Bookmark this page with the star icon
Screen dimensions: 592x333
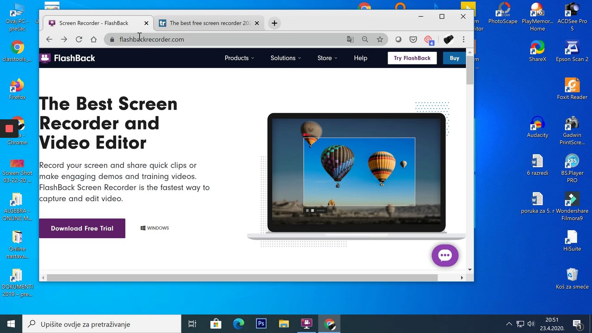pos(380,39)
